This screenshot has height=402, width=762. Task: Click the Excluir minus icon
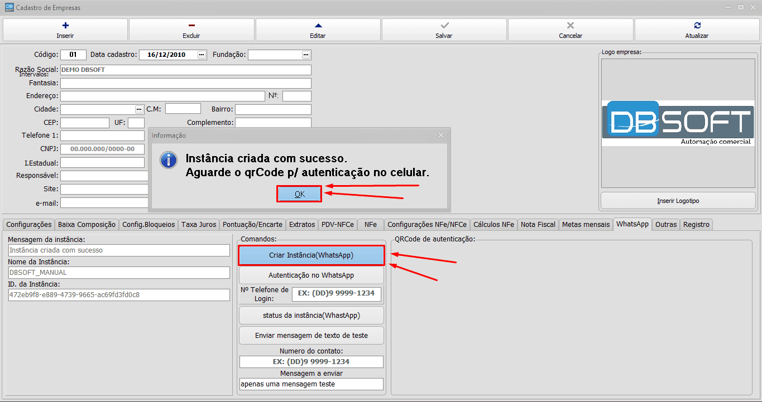click(x=191, y=25)
